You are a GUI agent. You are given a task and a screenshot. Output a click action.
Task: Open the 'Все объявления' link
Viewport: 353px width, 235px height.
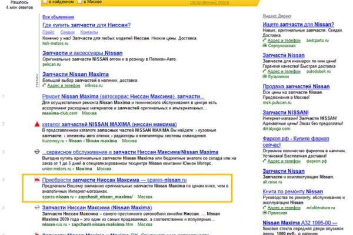click(58, 17)
